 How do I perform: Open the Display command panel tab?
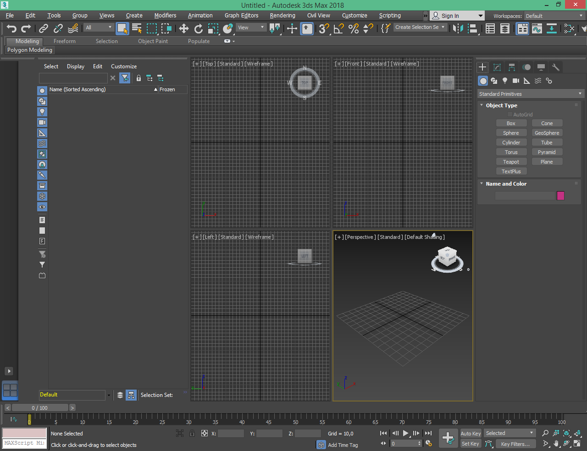tap(541, 67)
